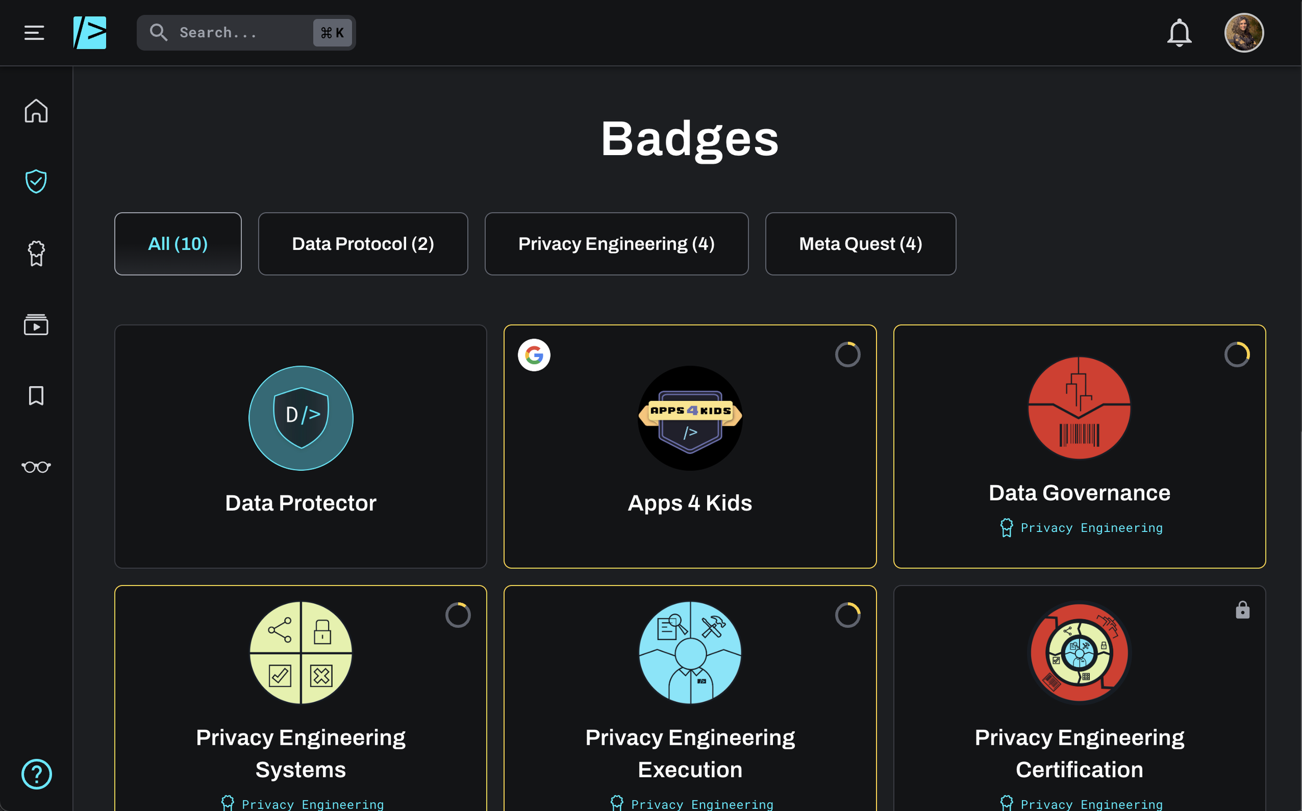Click the Apps 4 Kids progress ring
Screen dimensions: 1302x811
coord(847,354)
